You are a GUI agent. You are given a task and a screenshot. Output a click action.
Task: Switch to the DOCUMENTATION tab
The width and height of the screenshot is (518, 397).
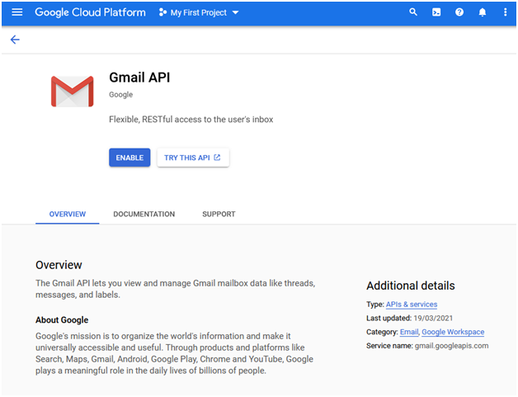pos(144,214)
